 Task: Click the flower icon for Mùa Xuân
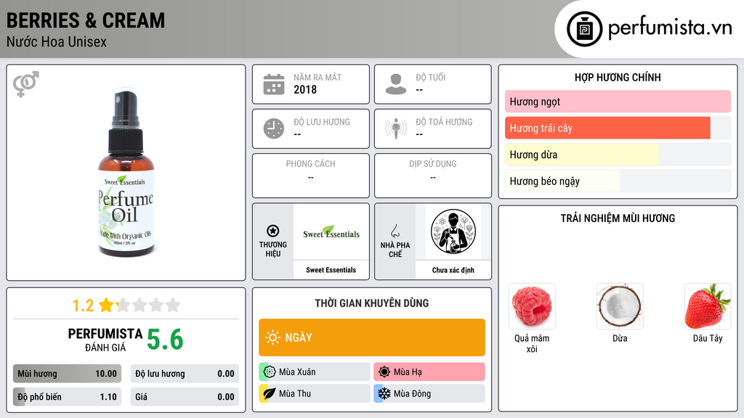point(270,372)
